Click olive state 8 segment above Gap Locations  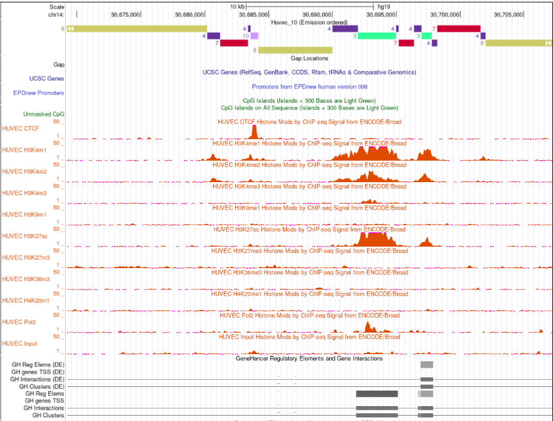click(295, 50)
